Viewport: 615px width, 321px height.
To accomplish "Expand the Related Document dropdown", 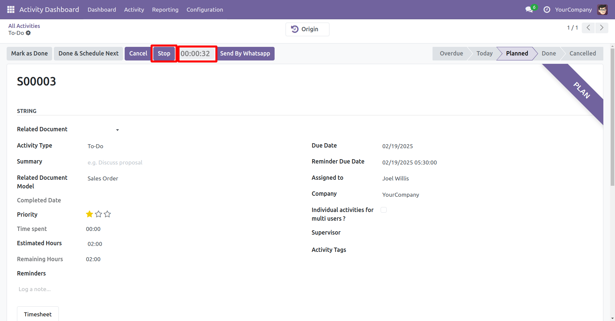I will 117,130.
